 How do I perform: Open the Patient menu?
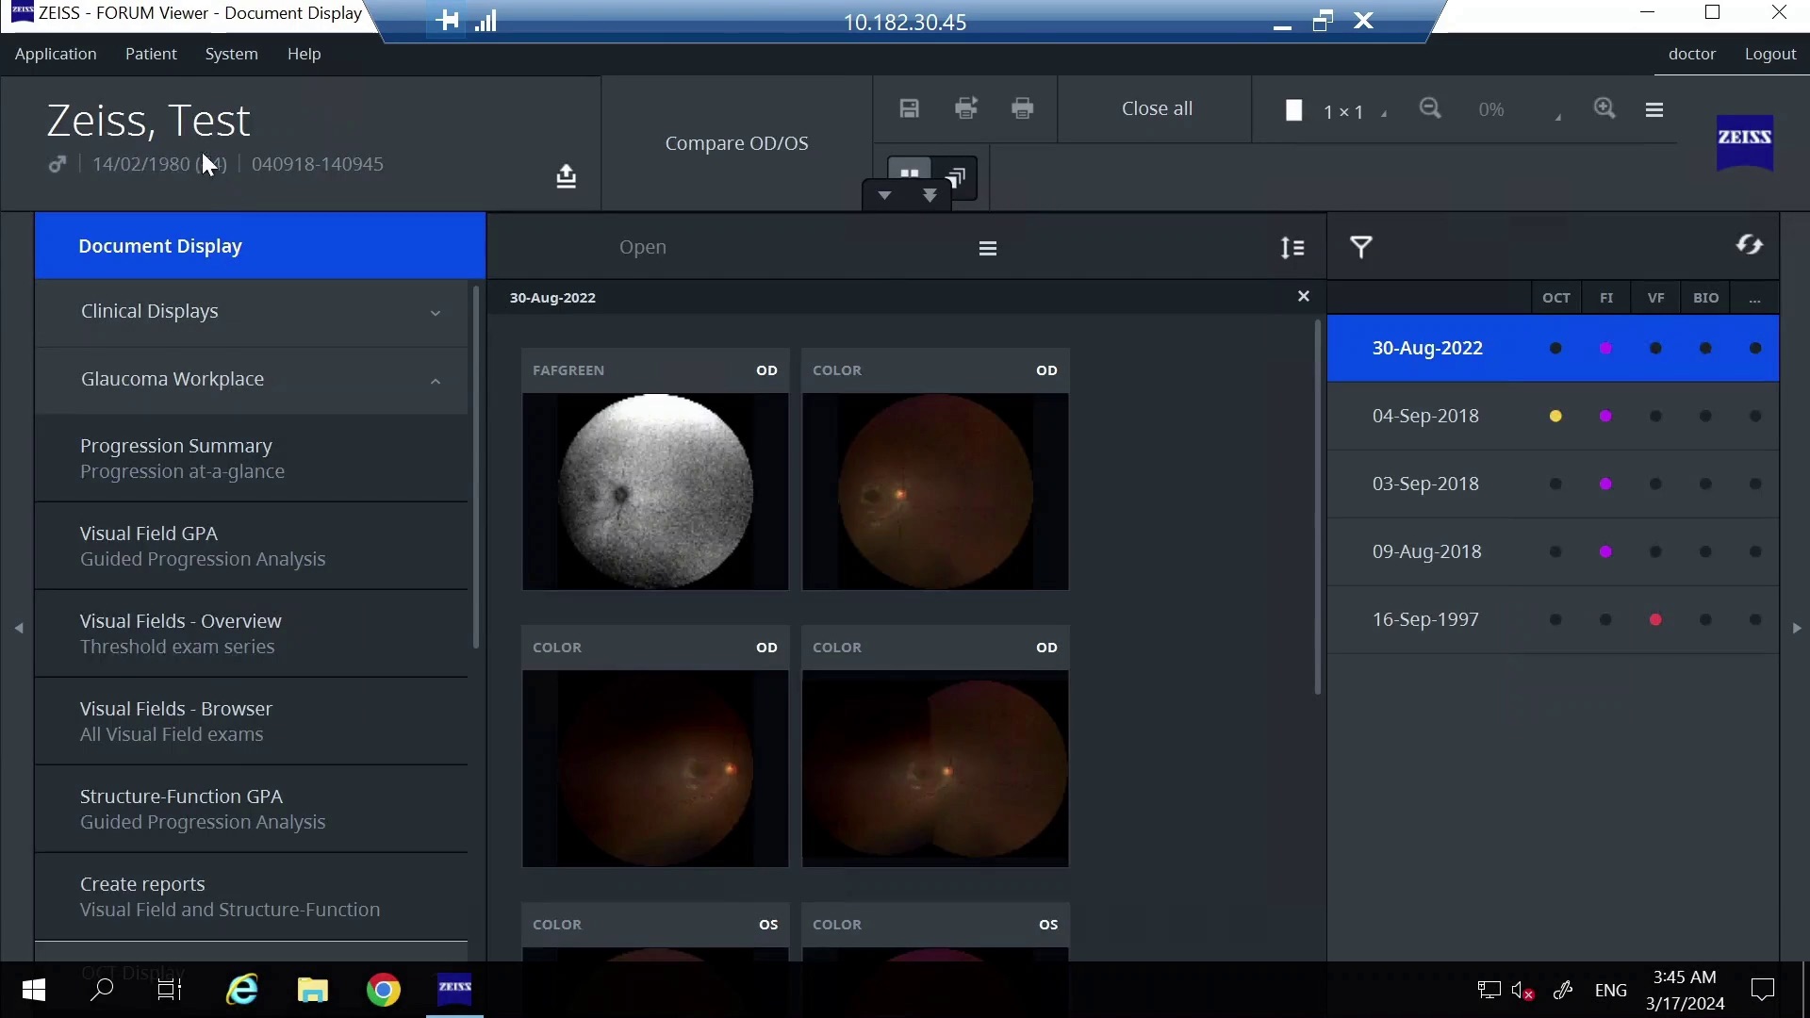(151, 54)
